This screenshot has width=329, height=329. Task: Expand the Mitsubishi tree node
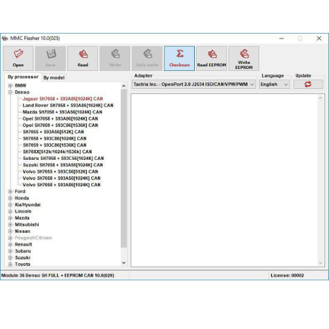coord(10,224)
